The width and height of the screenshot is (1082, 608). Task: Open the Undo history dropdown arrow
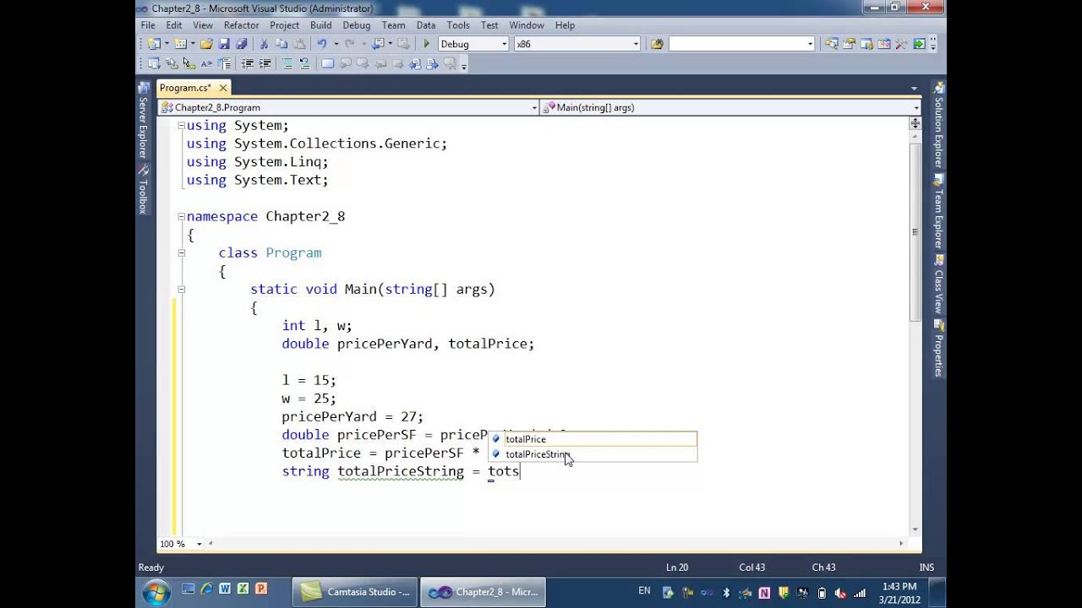336,44
